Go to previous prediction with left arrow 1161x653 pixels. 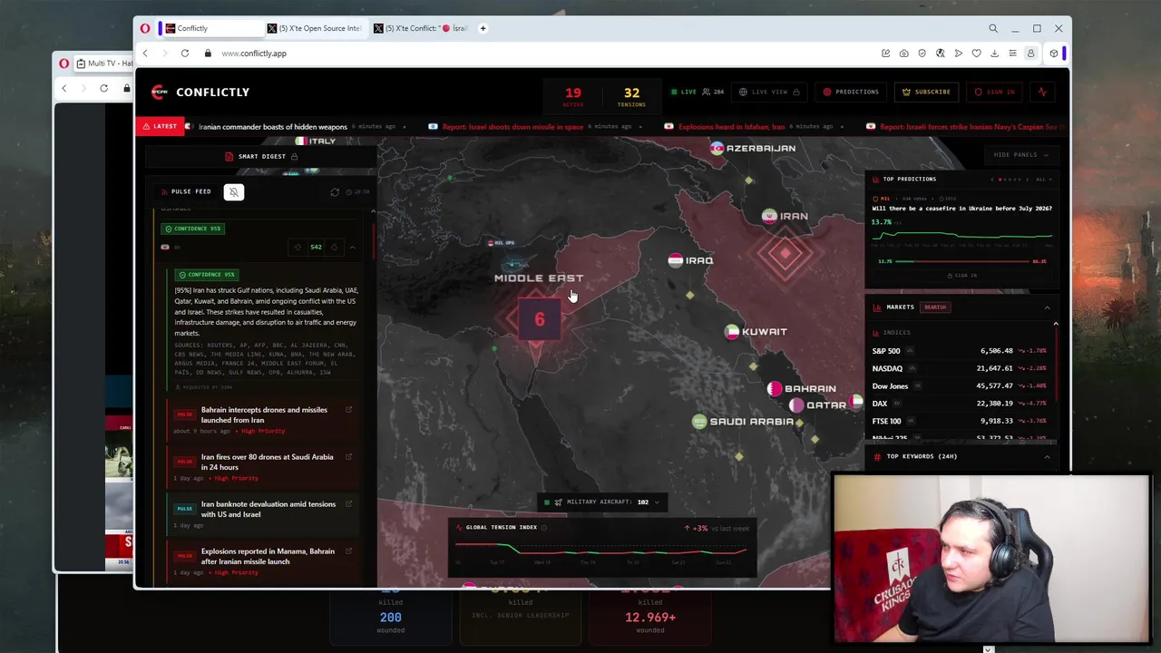click(991, 180)
